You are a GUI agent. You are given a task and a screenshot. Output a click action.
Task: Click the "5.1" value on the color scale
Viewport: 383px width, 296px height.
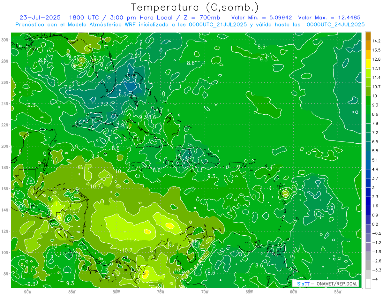[x=375, y=160]
